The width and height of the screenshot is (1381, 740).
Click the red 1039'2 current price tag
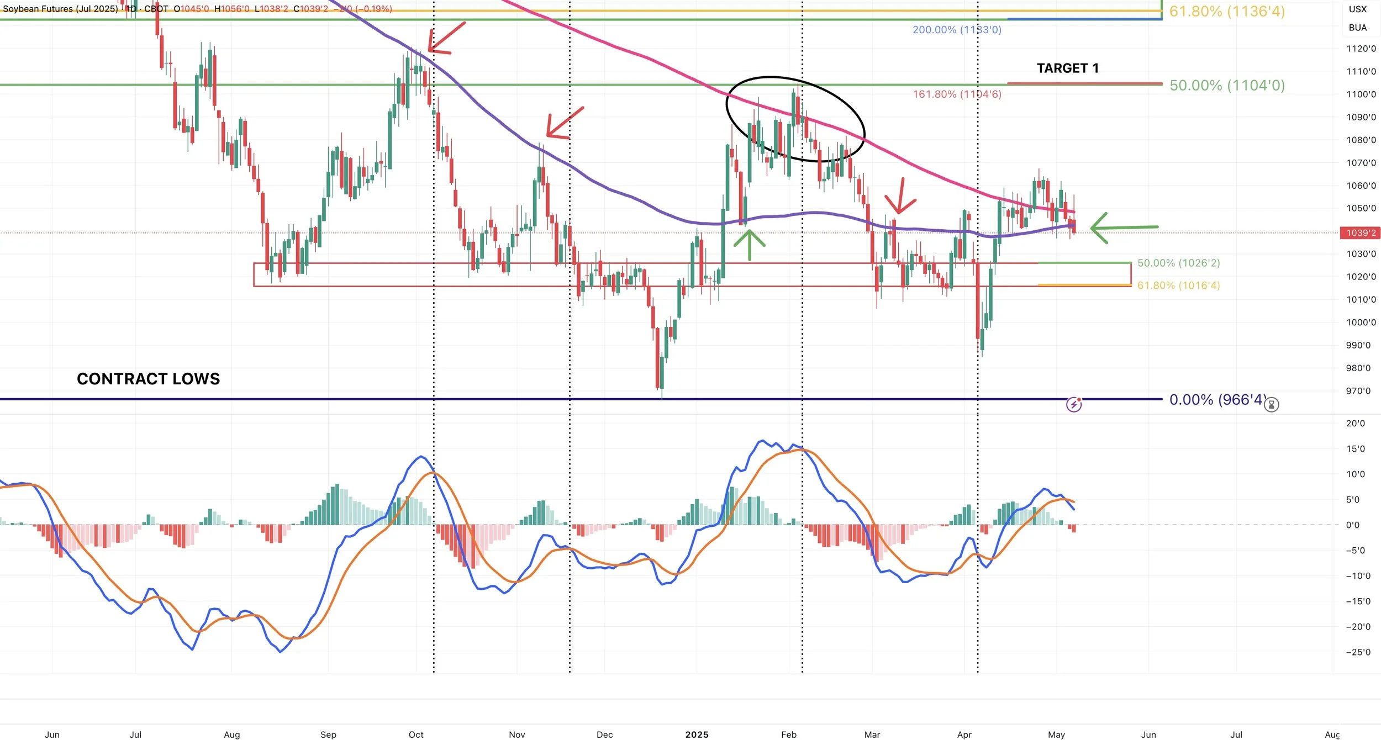[1360, 233]
